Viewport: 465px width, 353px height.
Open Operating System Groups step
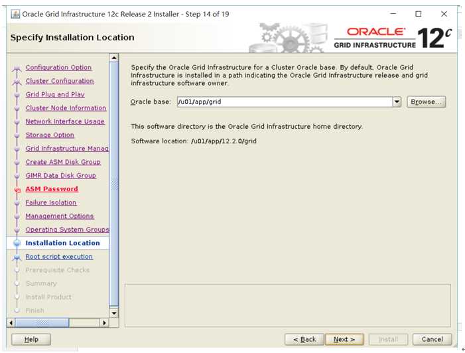67,230
